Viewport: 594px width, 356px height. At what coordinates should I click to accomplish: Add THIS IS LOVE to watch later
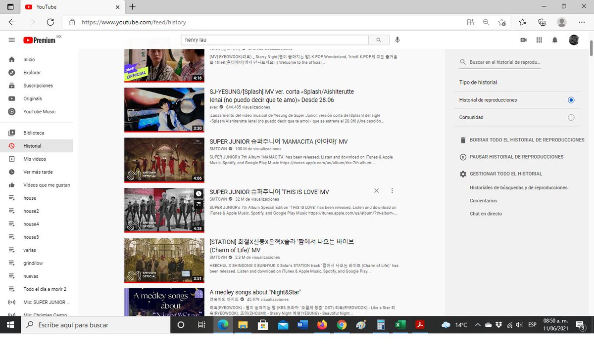pos(198,193)
